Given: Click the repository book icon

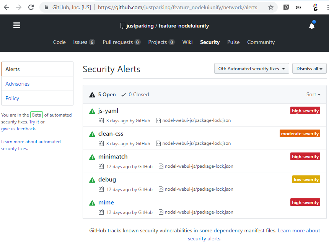Looking at the screenshot, I should [x=123, y=26].
